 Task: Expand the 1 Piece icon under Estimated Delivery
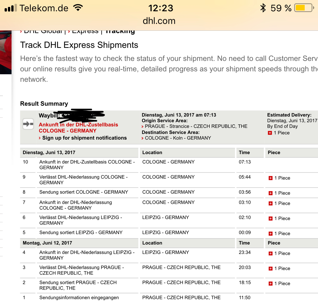coord(270,133)
